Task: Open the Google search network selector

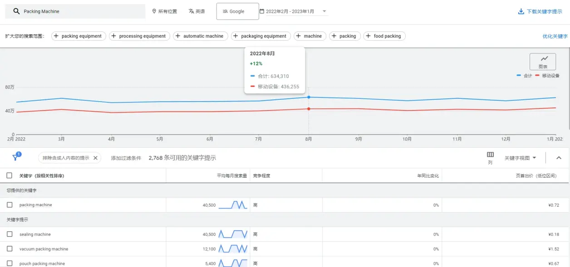Action: click(237, 11)
